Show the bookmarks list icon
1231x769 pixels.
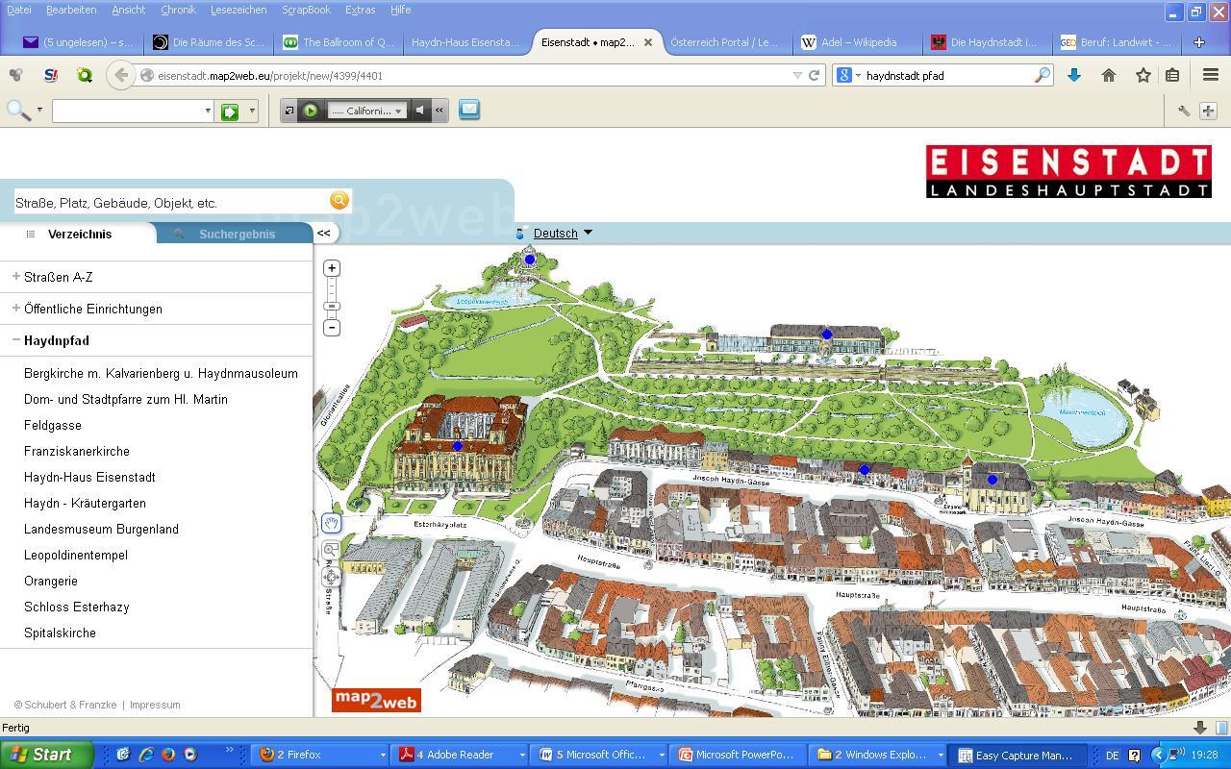[1172, 75]
